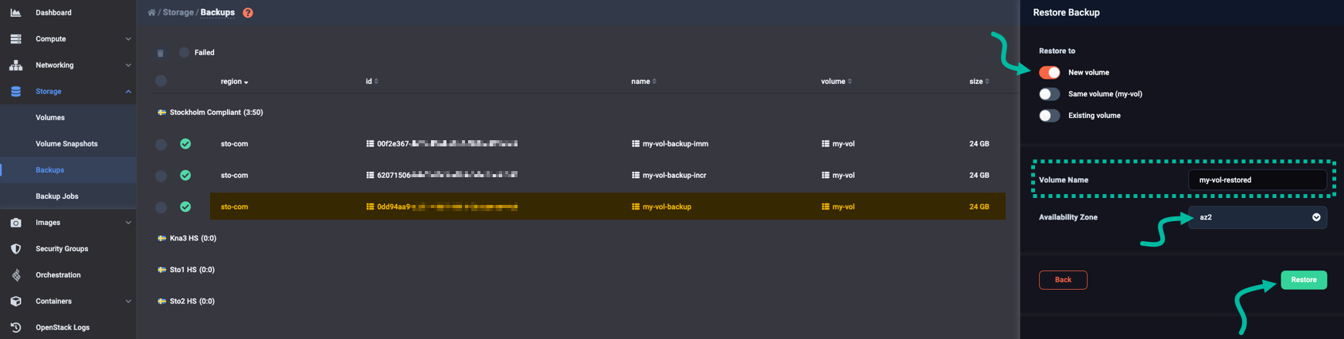This screenshot has width=1344, height=339.
Task: Click the Orchestration icon
Action: point(15,275)
